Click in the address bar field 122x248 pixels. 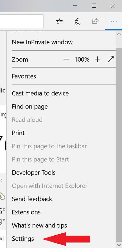[x=21, y=21]
